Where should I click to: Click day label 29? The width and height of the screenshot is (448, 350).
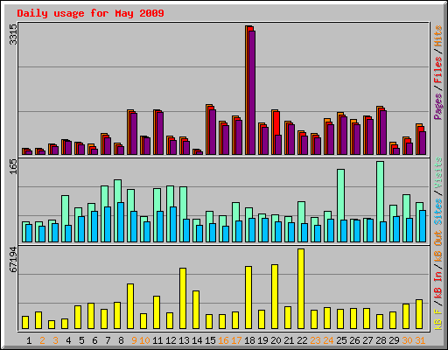[394, 340]
